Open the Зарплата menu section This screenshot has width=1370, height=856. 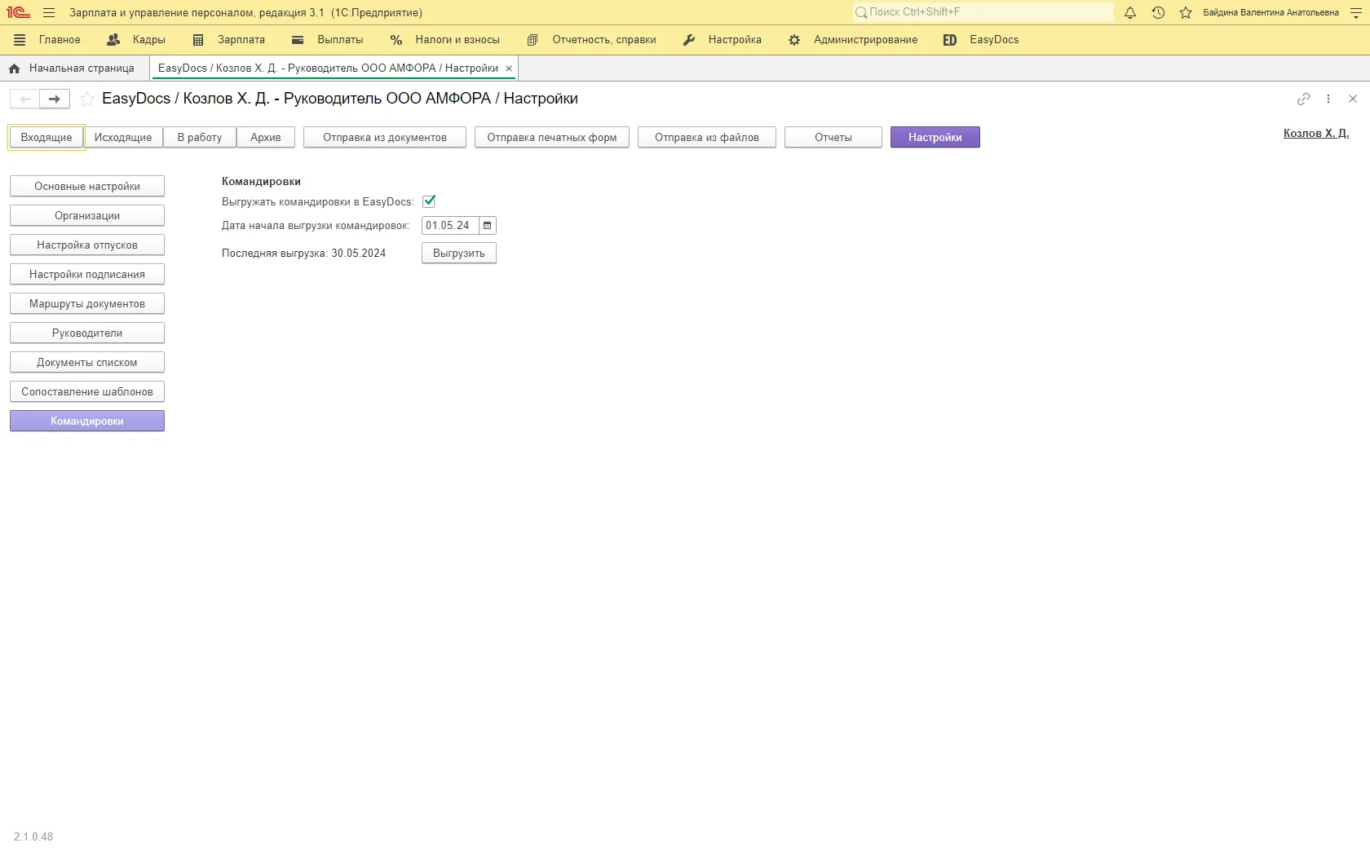pyautogui.click(x=229, y=40)
